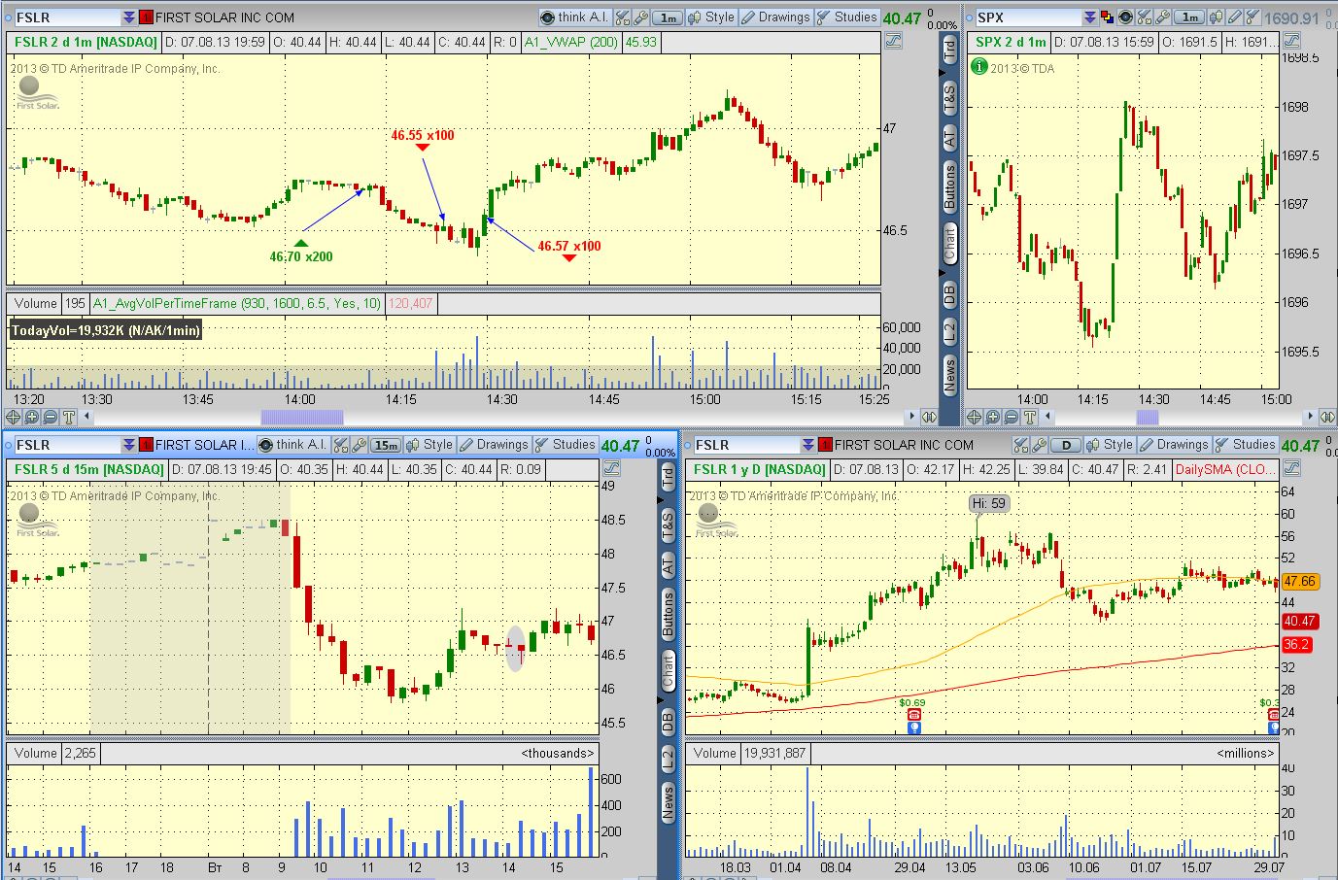Open wrench settings in top FSLR 1m chart

click(641, 17)
